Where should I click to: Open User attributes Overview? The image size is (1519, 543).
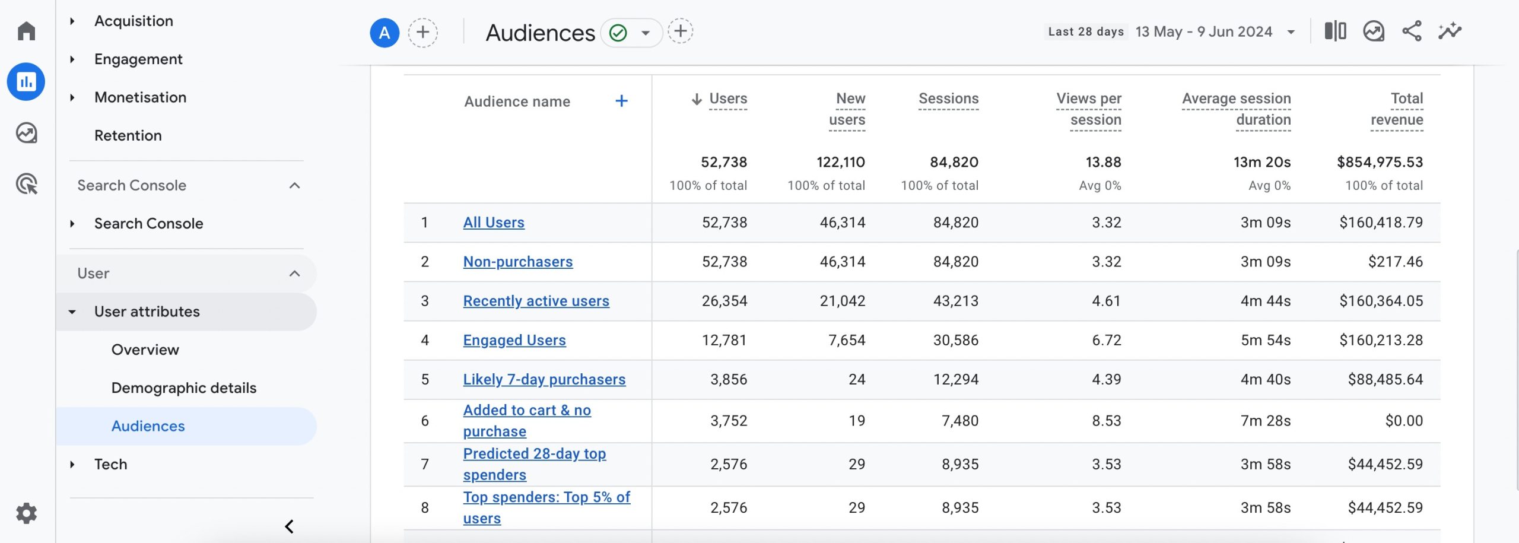click(145, 350)
